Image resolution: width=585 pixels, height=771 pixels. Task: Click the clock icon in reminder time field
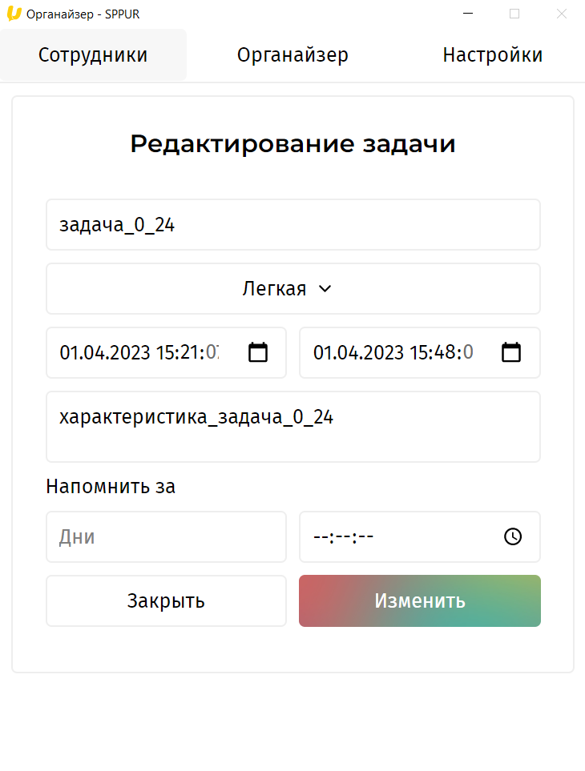click(513, 536)
